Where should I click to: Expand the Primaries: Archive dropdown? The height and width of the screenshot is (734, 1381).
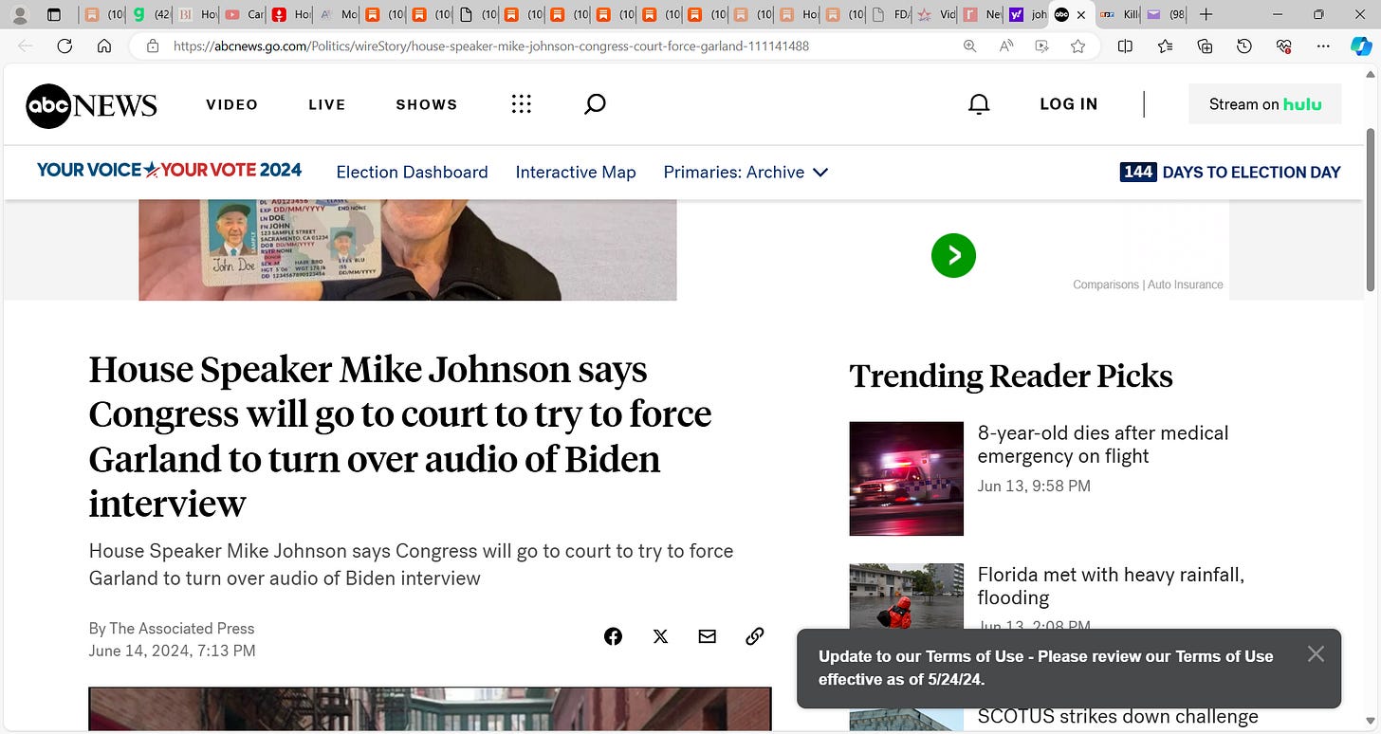pos(746,172)
